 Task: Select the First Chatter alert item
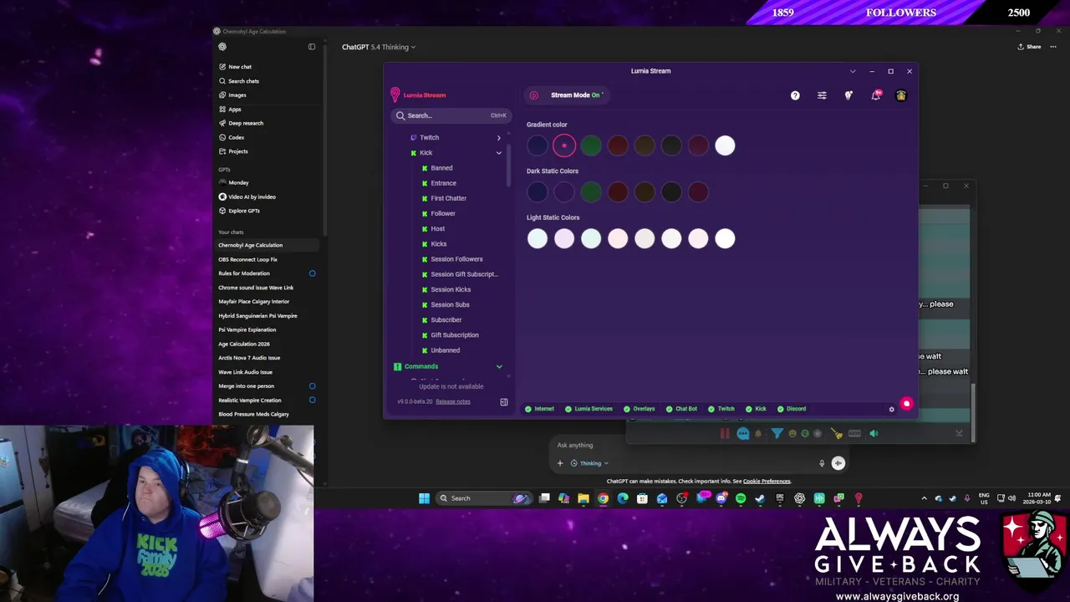[448, 198]
